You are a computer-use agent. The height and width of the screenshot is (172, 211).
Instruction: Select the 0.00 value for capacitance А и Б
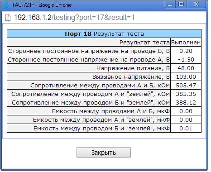coord(186,111)
